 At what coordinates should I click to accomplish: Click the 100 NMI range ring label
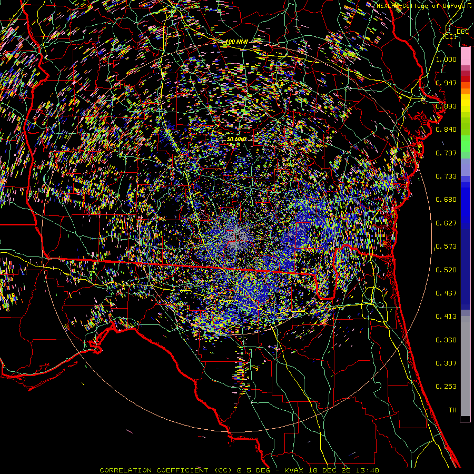point(236,42)
